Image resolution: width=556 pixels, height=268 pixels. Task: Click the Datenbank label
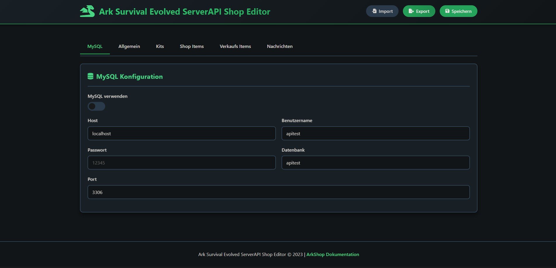tap(293, 150)
